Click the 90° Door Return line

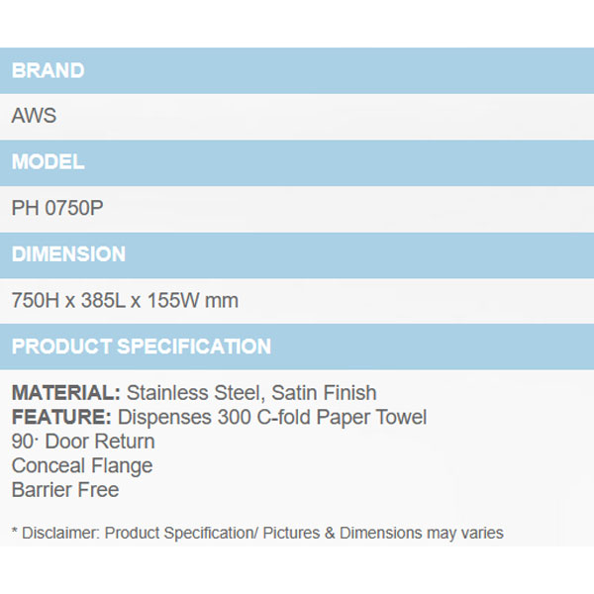pos(83,442)
